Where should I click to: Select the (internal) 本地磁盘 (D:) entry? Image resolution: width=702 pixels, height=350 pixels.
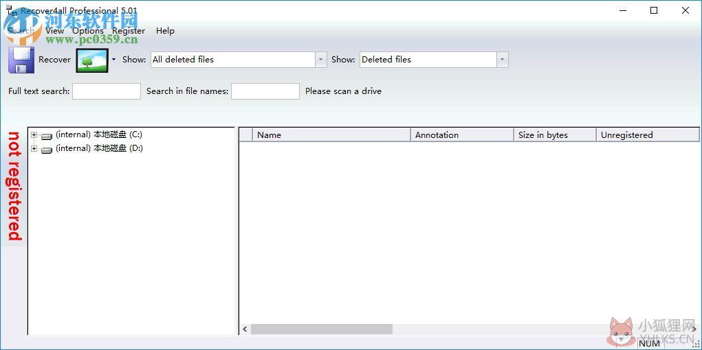click(99, 148)
